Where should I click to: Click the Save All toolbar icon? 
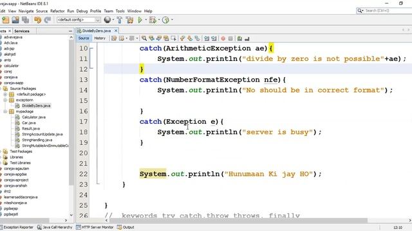25,20
